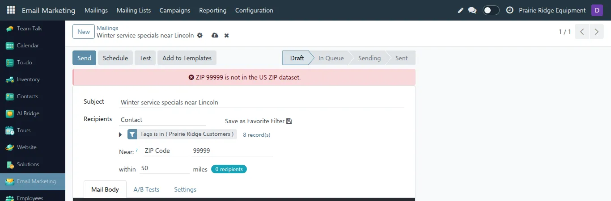The width and height of the screenshot is (611, 201).
Task: Click the Tags is in Prairie Ridge Customers filter
Action: pos(187,134)
